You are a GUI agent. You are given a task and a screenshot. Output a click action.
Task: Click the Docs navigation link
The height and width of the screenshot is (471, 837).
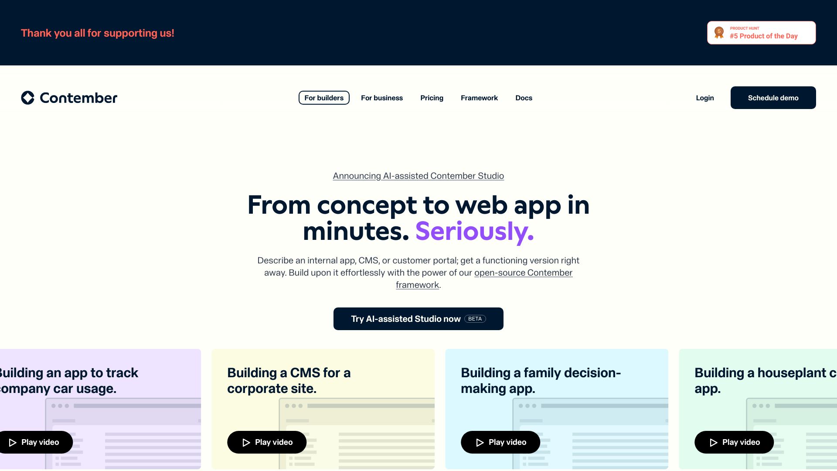[523, 97]
